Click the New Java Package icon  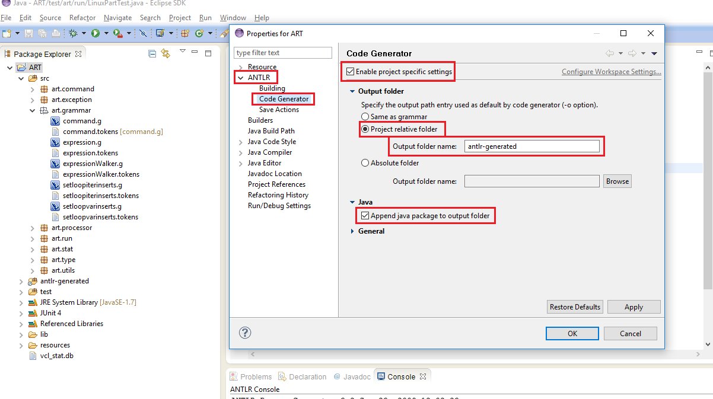click(x=185, y=33)
